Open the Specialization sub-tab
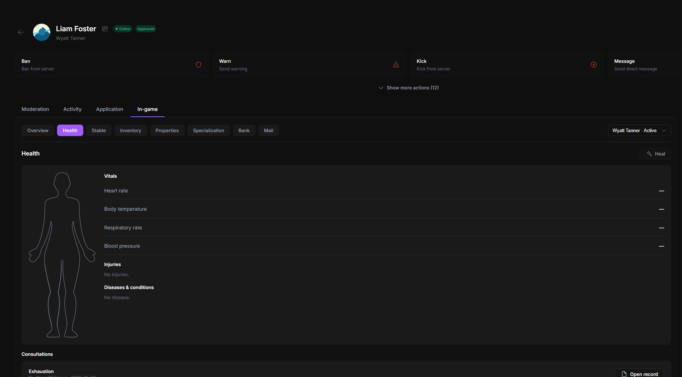 [209, 130]
